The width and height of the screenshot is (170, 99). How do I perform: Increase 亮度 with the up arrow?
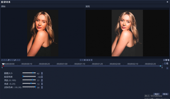[x=42, y=83]
